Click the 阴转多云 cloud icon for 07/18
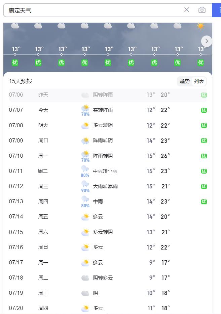 [85, 278]
